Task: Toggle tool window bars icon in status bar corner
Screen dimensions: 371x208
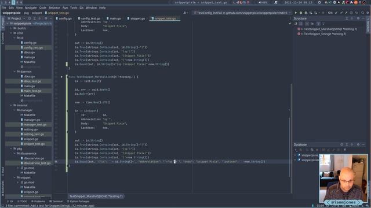Action: click(x=2, y=206)
